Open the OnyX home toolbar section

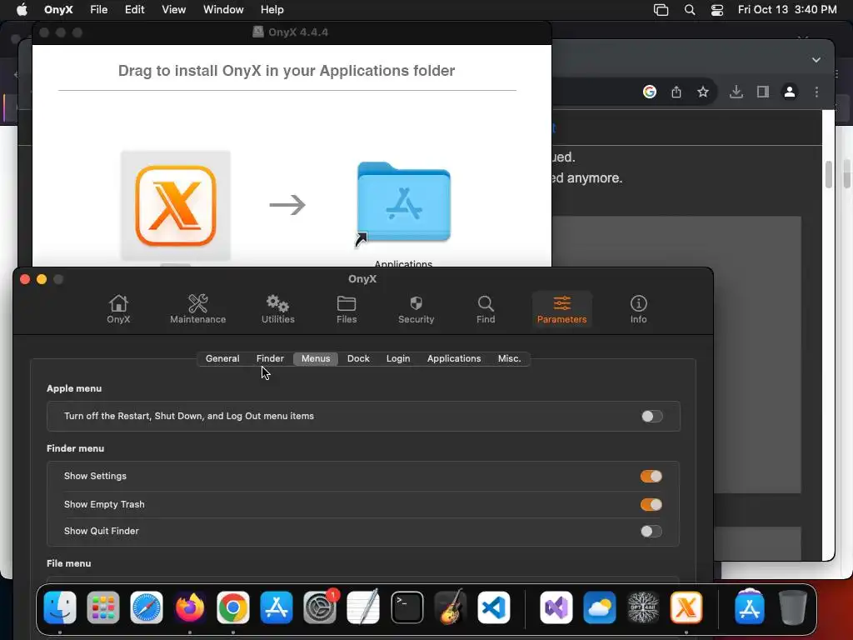click(x=118, y=309)
